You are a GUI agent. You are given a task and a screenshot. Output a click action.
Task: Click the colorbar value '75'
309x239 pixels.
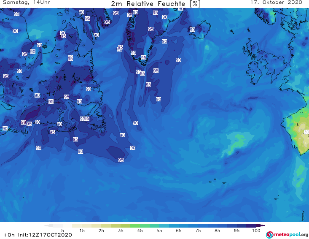tap(198, 231)
